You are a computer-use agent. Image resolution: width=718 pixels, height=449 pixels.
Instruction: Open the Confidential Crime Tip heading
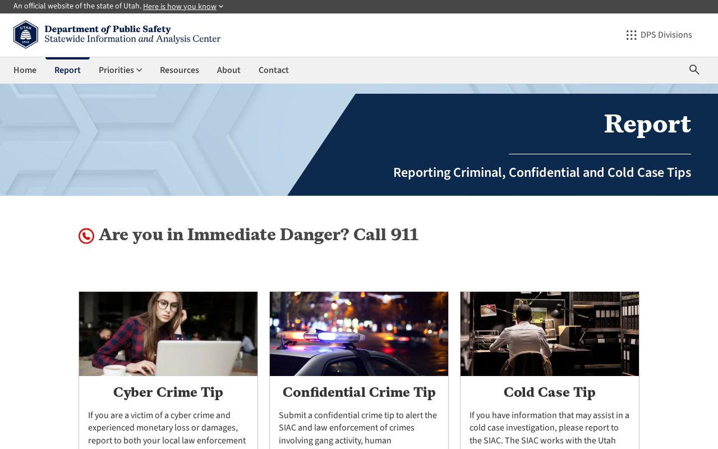tap(359, 392)
